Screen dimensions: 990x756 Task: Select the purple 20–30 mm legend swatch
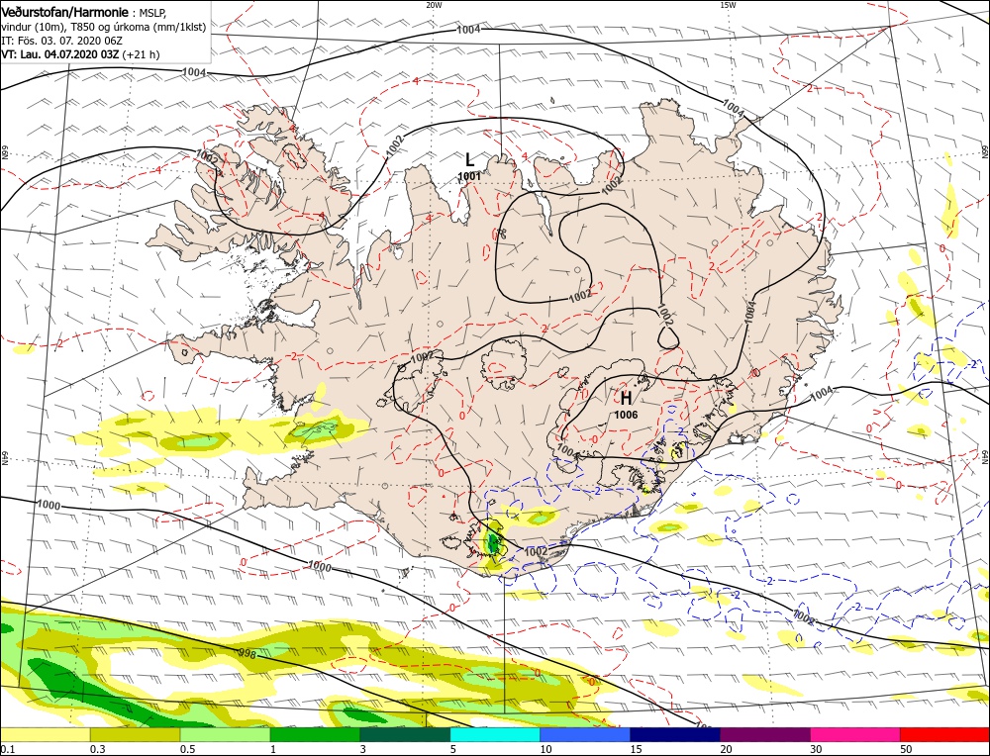coord(765,734)
